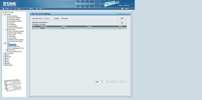
Task: Expand the AAA folder
Action: tap(4, 58)
